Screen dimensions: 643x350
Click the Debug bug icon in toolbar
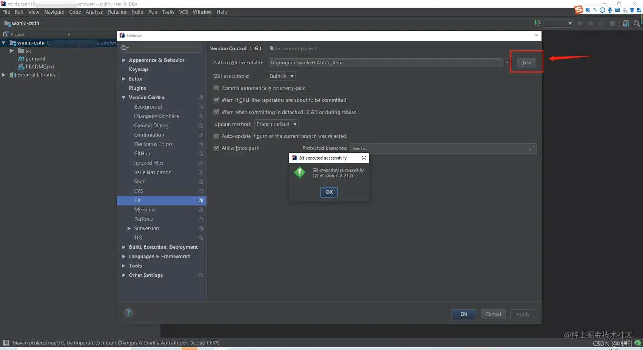click(591, 23)
